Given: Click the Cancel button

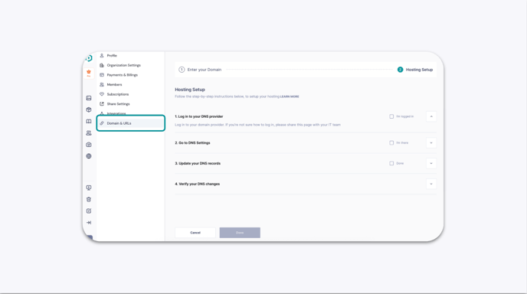Looking at the screenshot, I should pos(195,233).
